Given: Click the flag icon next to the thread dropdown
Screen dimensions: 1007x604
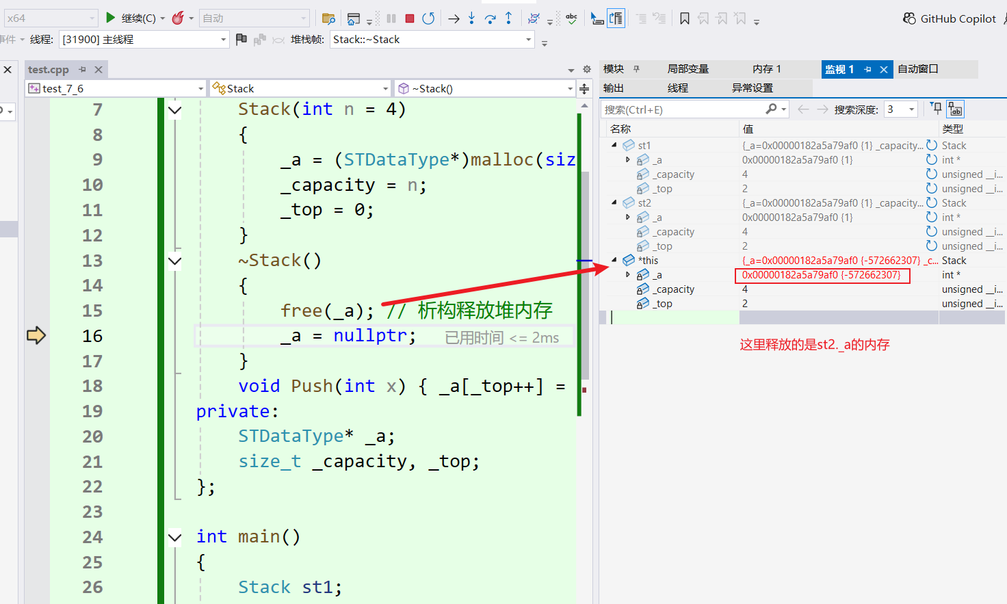Looking at the screenshot, I should pos(241,40).
